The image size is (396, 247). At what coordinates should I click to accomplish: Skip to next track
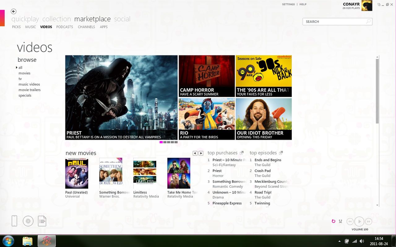[368, 221]
